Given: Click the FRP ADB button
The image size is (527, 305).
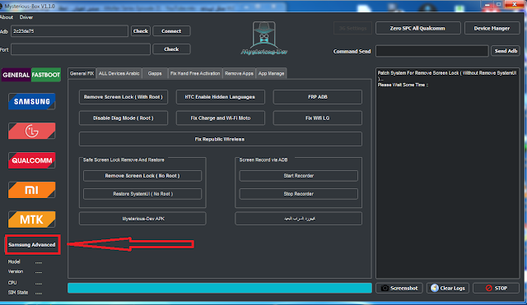Looking at the screenshot, I should coord(318,97).
